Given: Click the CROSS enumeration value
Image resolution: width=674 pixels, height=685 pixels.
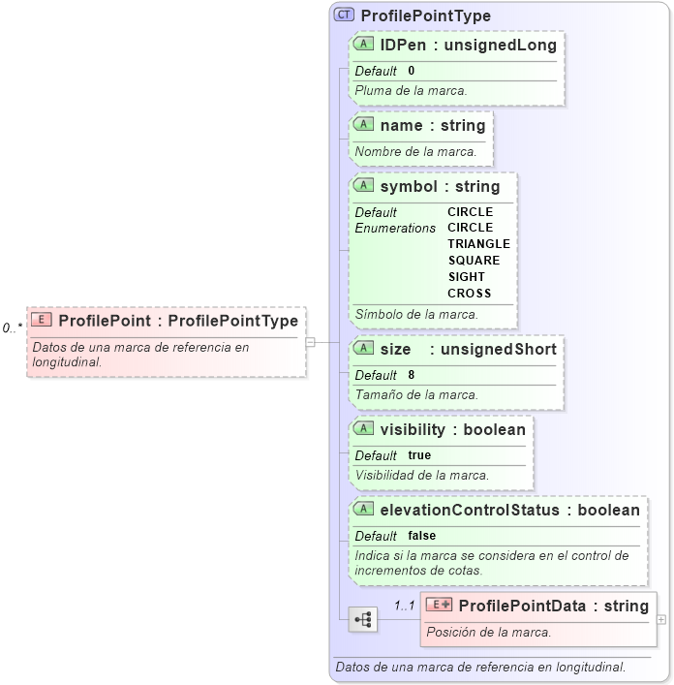Looking at the screenshot, I should click(x=470, y=294).
